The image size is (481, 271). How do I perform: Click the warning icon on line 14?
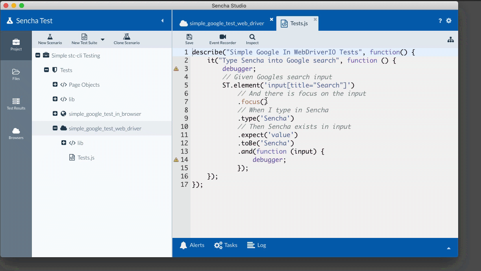point(176,160)
